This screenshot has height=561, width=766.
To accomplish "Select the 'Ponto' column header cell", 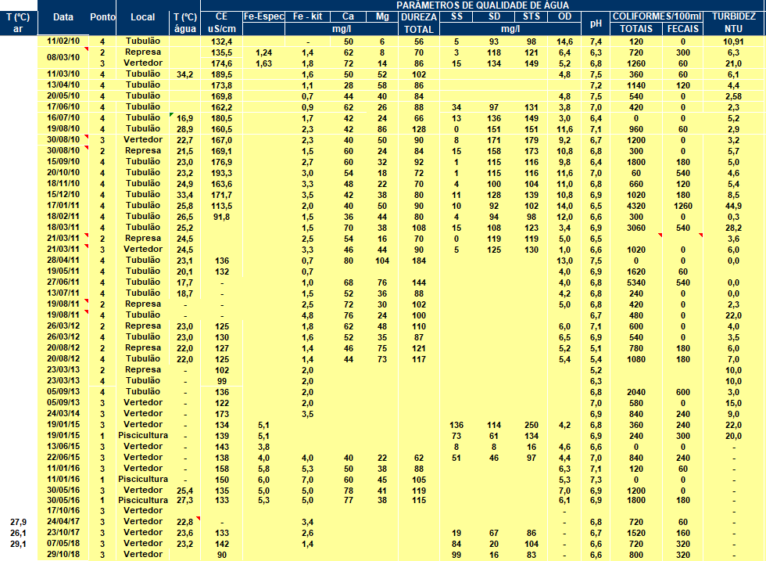I will pos(101,16).
